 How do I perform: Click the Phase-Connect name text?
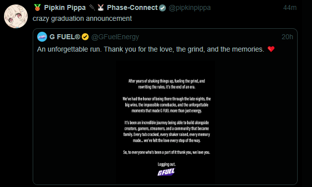pos(132,7)
